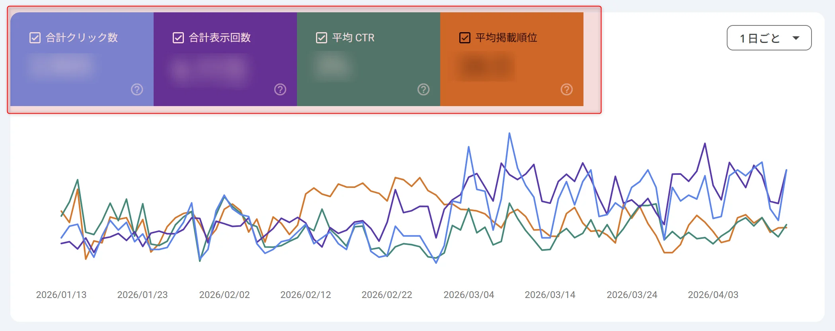Disable the 平均 CTR checkbox
Image resolution: width=835 pixels, height=331 pixels.
pos(322,38)
